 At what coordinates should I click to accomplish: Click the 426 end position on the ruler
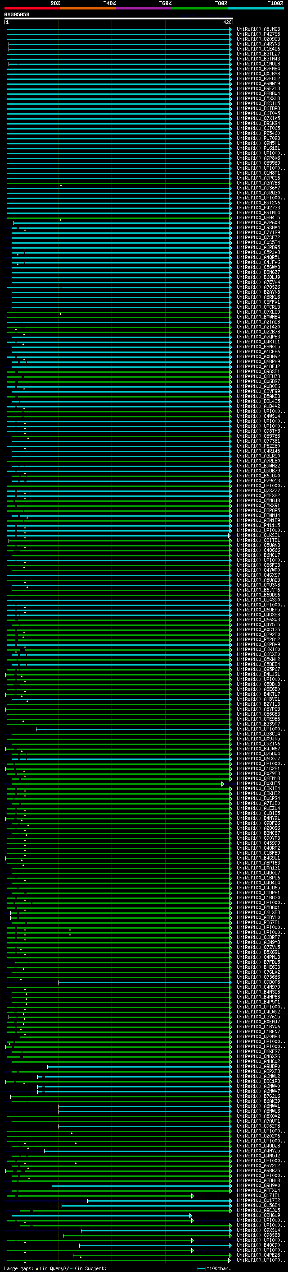[227, 22]
